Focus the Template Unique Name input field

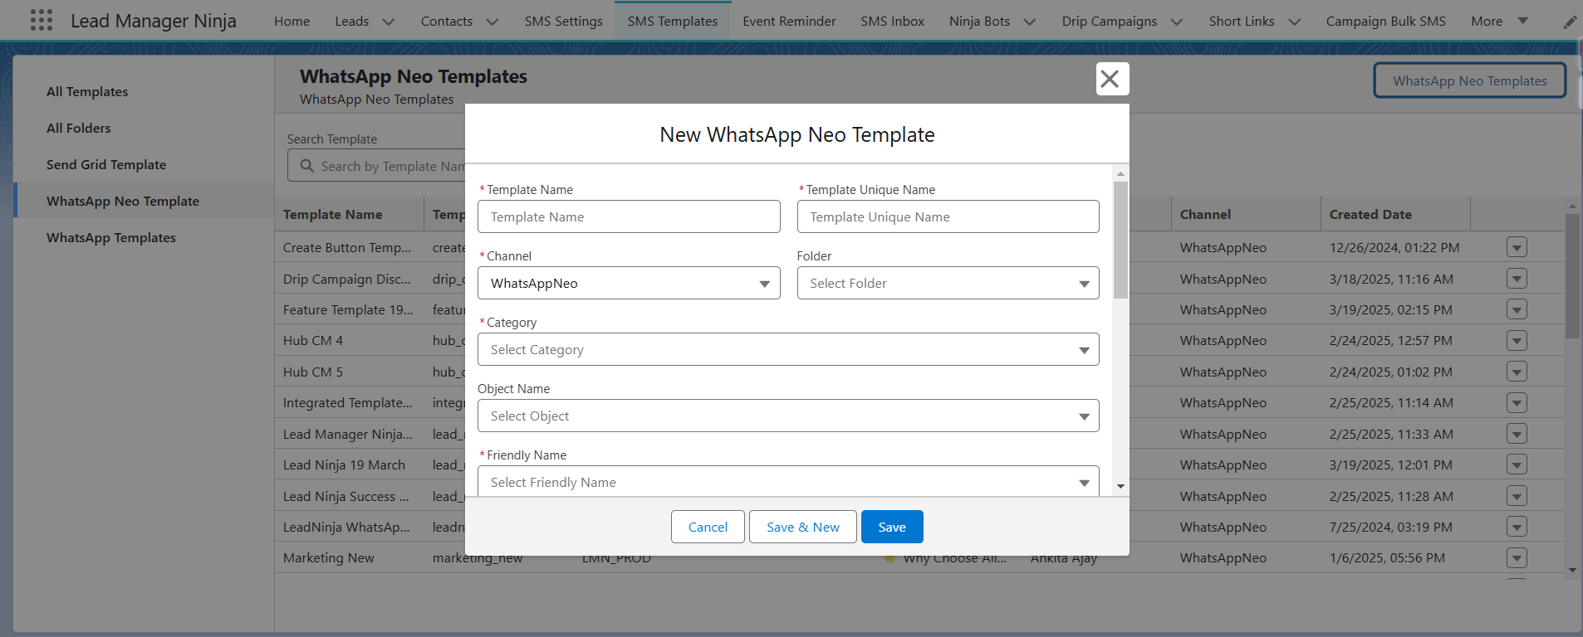[x=948, y=216]
